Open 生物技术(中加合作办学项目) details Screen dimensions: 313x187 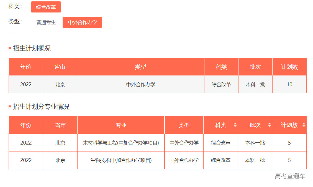121,160
